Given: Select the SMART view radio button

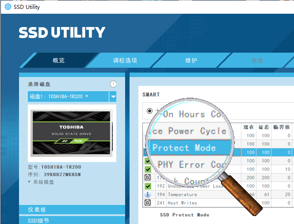Looking at the screenshot, I should point(149,111).
